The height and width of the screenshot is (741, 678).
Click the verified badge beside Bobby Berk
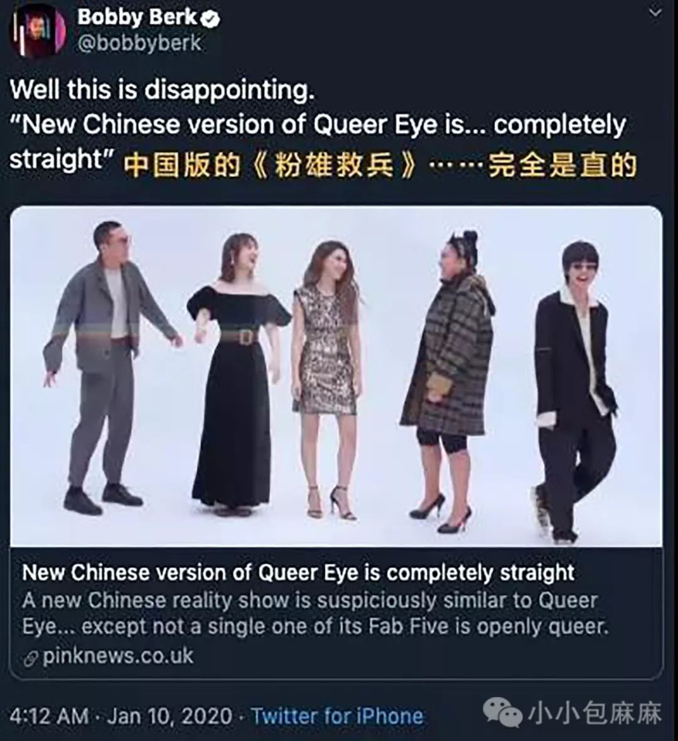point(210,18)
